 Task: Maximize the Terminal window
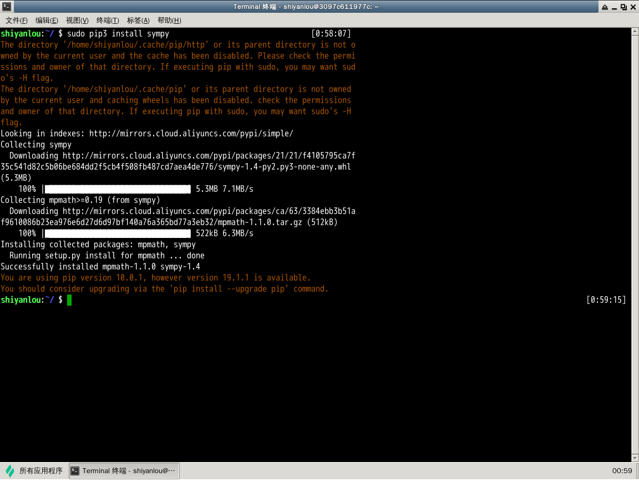(623, 7)
